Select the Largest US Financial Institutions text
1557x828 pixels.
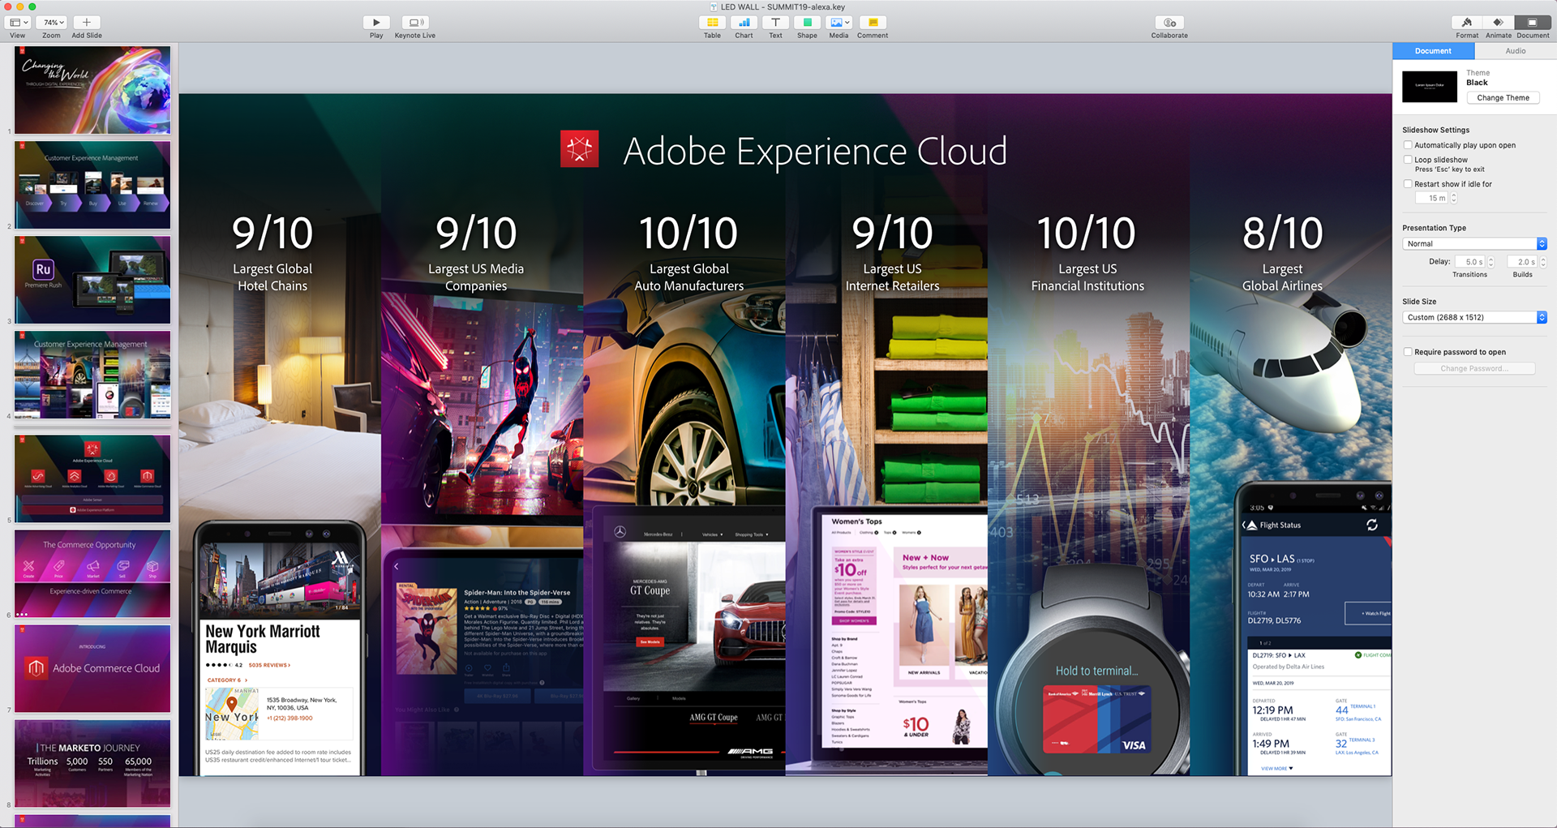point(1087,277)
